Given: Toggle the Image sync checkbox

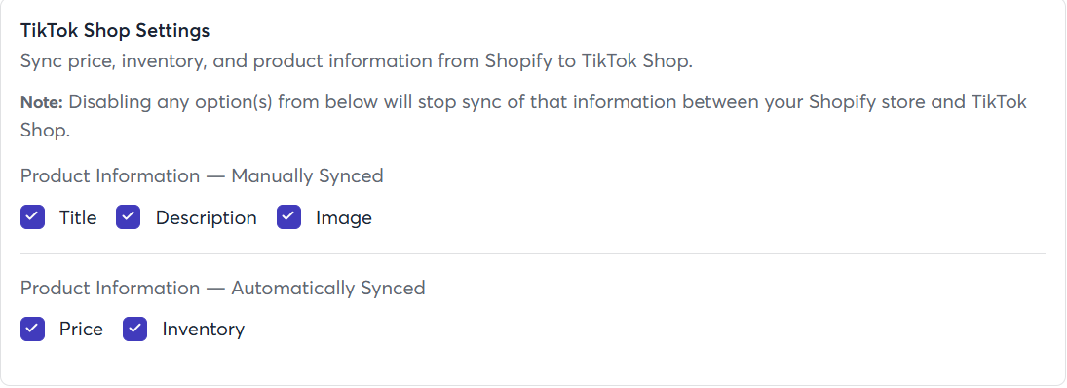Looking at the screenshot, I should click(288, 217).
